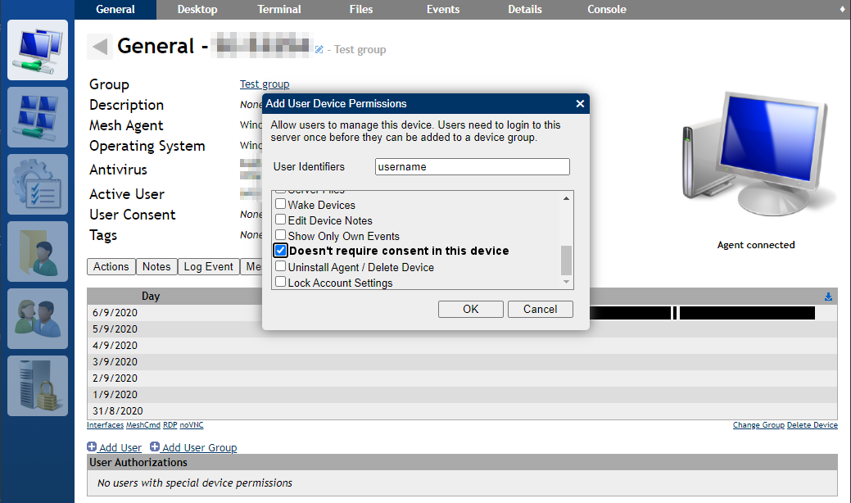851x503 pixels.
Task: Click the Add User link
Action: point(120,447)
